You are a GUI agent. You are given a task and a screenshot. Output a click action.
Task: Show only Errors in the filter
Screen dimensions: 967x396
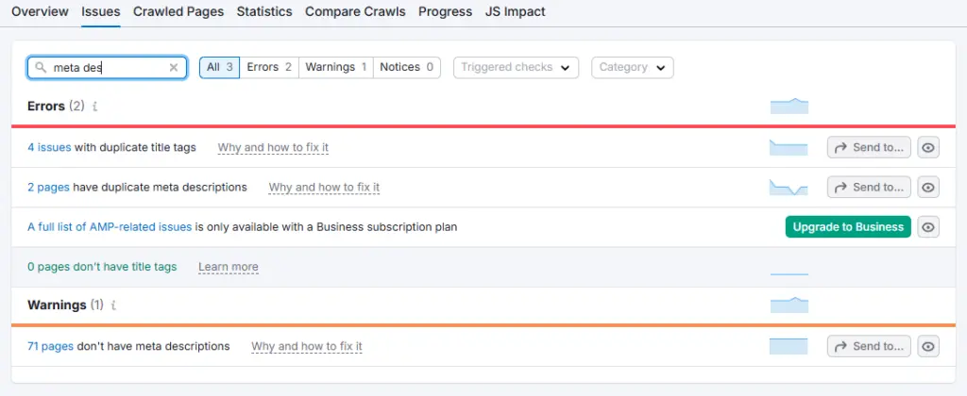(x=269, y=68)
